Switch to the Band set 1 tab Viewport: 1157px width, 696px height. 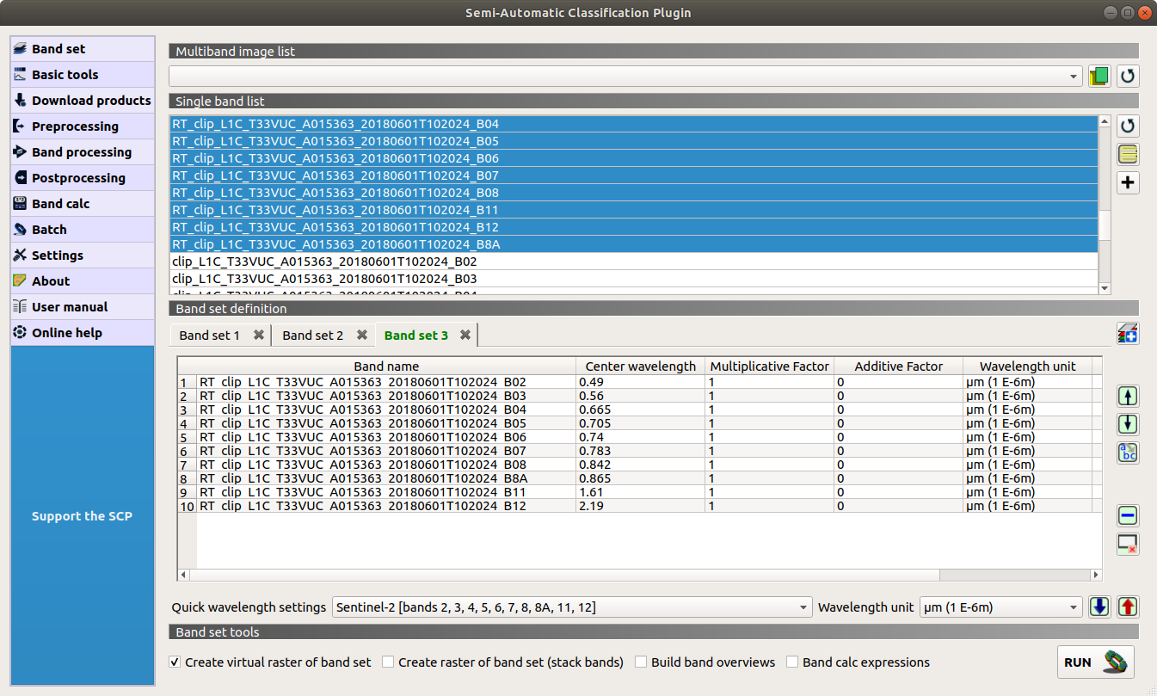[x=209, y=336]
